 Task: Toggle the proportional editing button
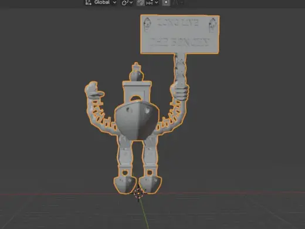point(166,2)
